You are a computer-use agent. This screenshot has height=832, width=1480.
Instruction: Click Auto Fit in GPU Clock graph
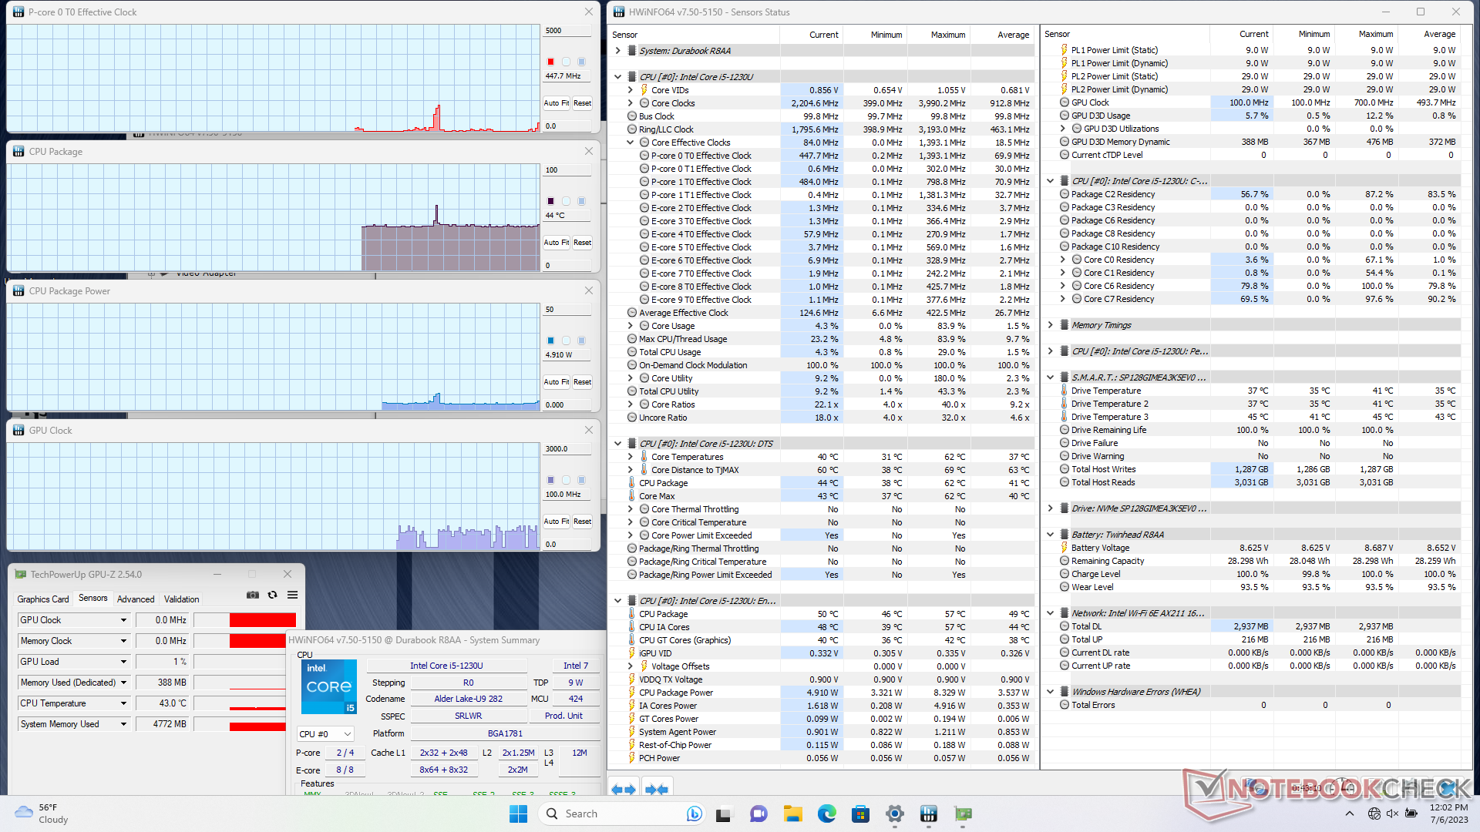[x=556, y=522]
